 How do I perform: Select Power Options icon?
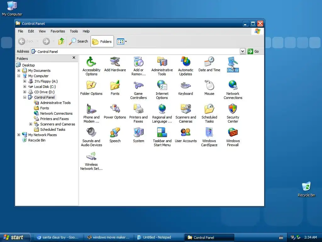(115, 112)
